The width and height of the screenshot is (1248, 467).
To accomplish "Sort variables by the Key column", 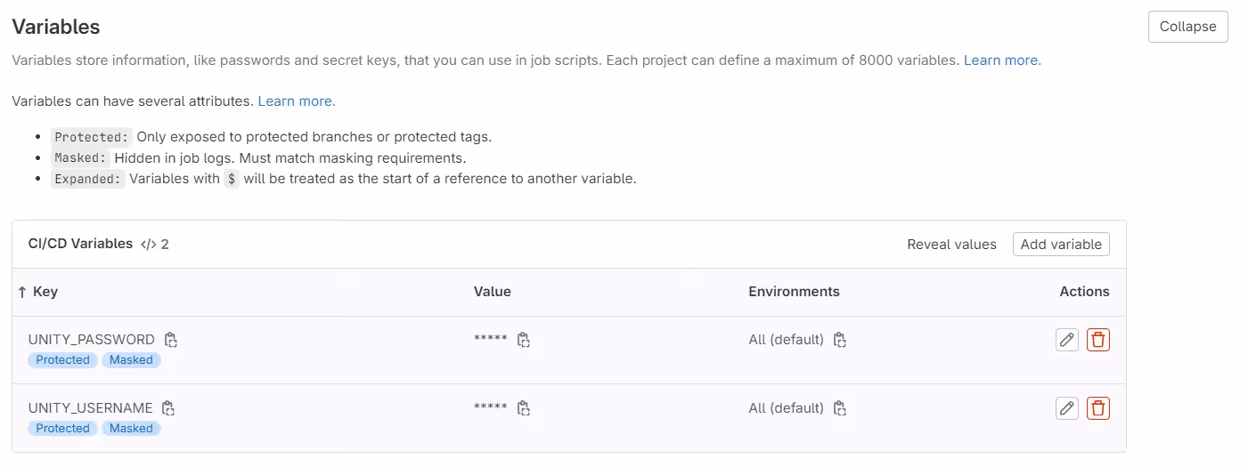I will coord(37,292).
